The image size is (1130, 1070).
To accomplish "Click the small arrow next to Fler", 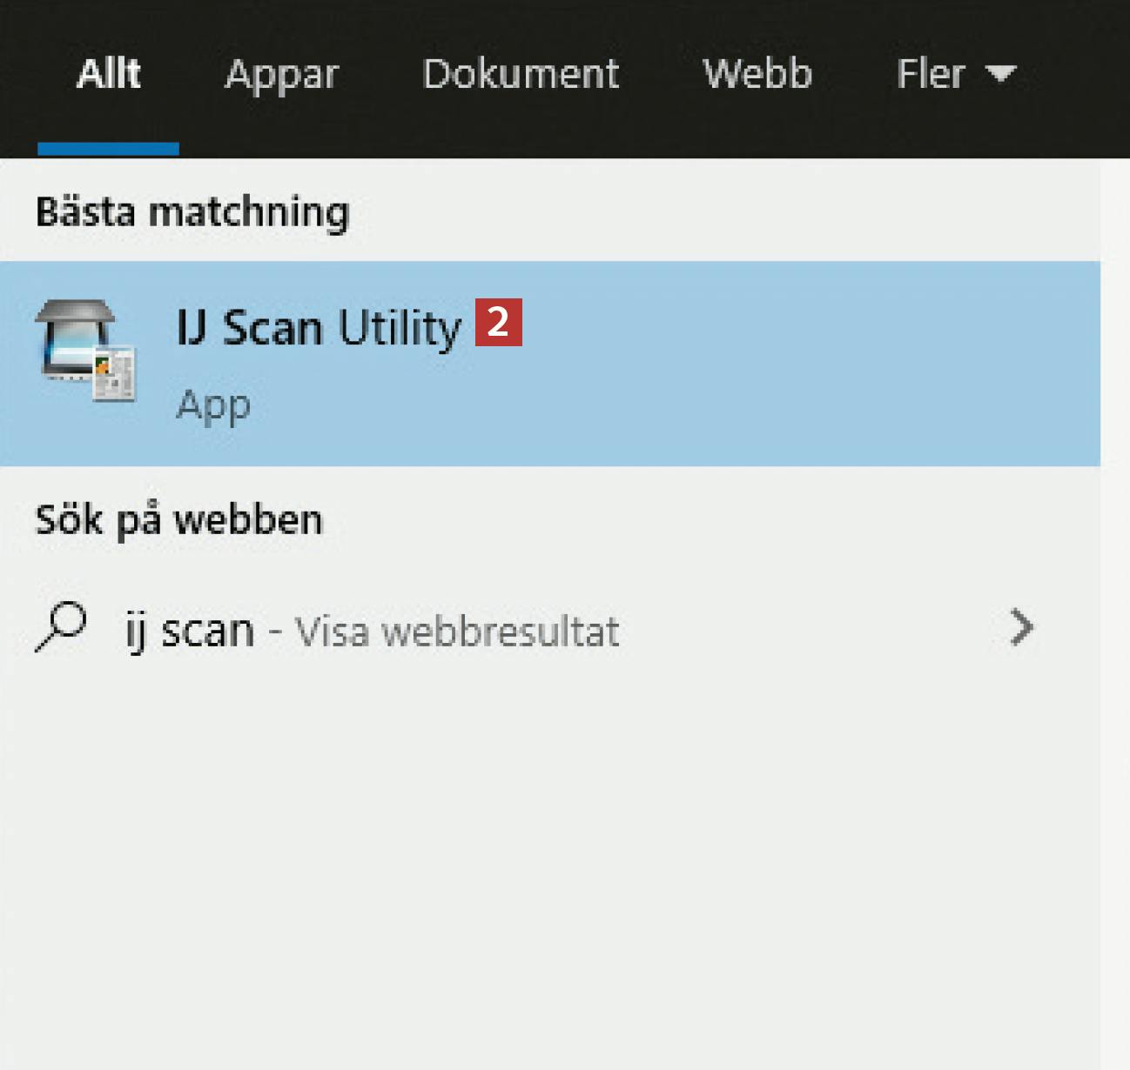I will 1001,74.
